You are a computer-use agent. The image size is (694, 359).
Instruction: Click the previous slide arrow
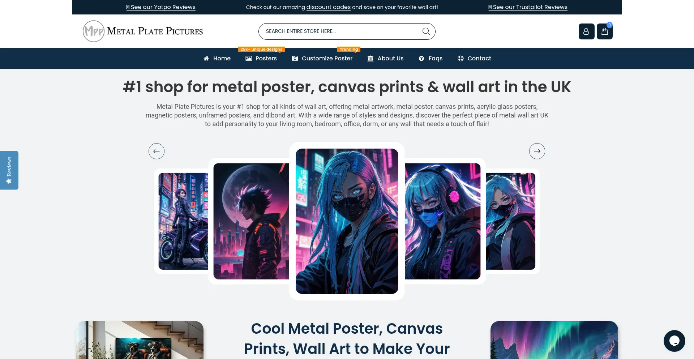click(x=157, y=151)
